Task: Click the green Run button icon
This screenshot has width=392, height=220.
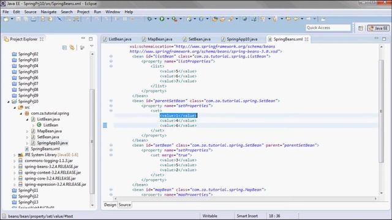Action: pos(162,19)
